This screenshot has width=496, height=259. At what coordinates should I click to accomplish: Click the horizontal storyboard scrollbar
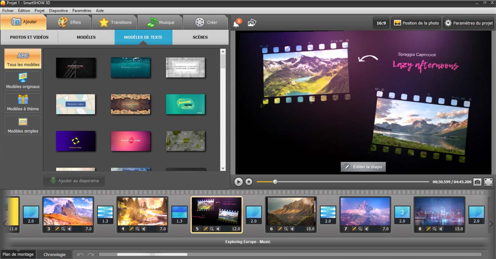(x=152, y=254)
